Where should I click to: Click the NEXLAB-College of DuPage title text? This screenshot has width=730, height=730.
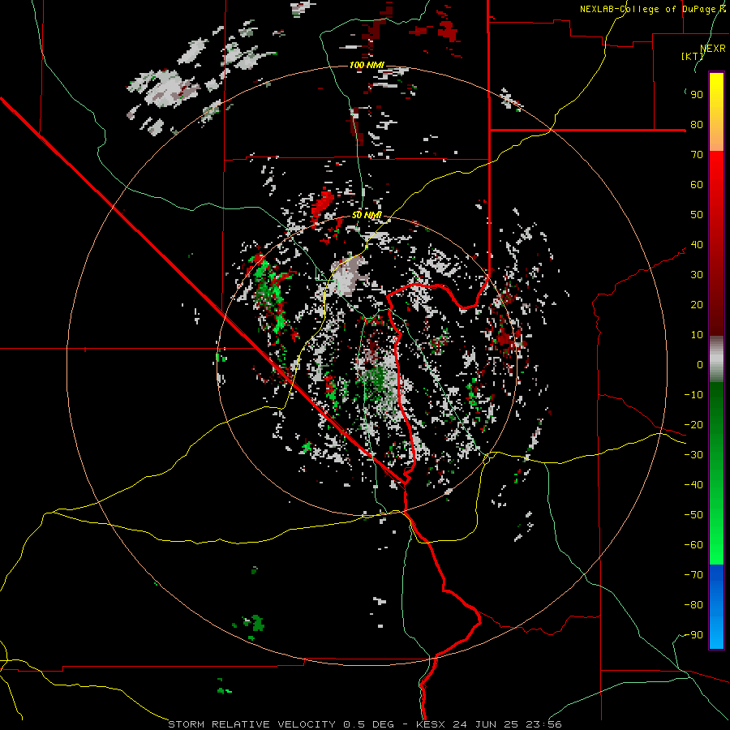[652, 9]
